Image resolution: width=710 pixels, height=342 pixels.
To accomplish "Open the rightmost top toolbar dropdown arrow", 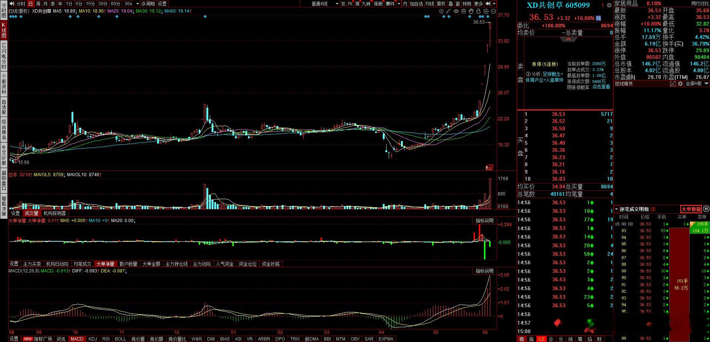I will [x=495, y=3].
